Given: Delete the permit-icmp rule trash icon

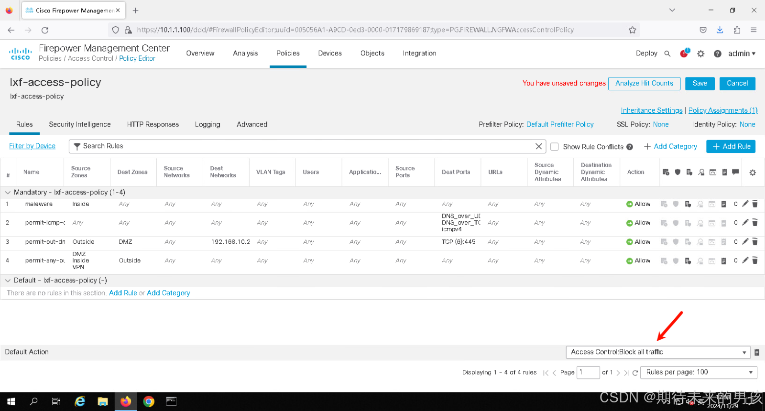Looking at the screenshot, I should [755, 223].
